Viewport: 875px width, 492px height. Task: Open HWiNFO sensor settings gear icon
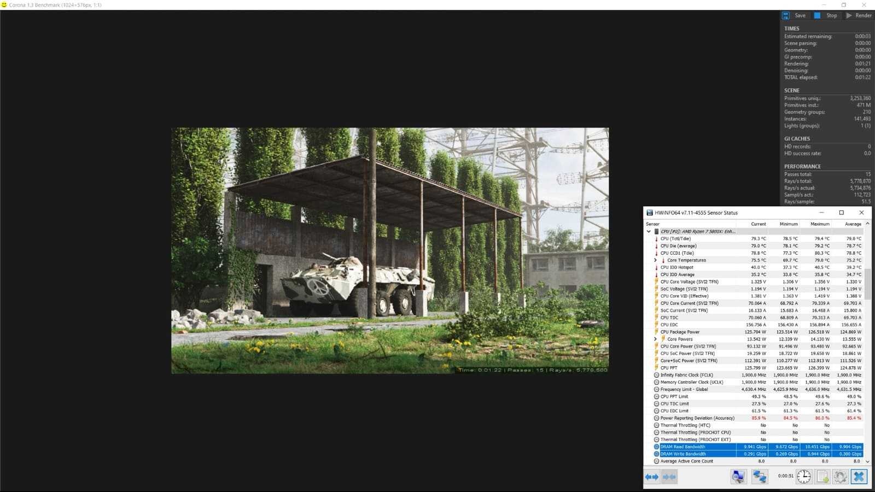pyautogui.click(x=841, y=477)
